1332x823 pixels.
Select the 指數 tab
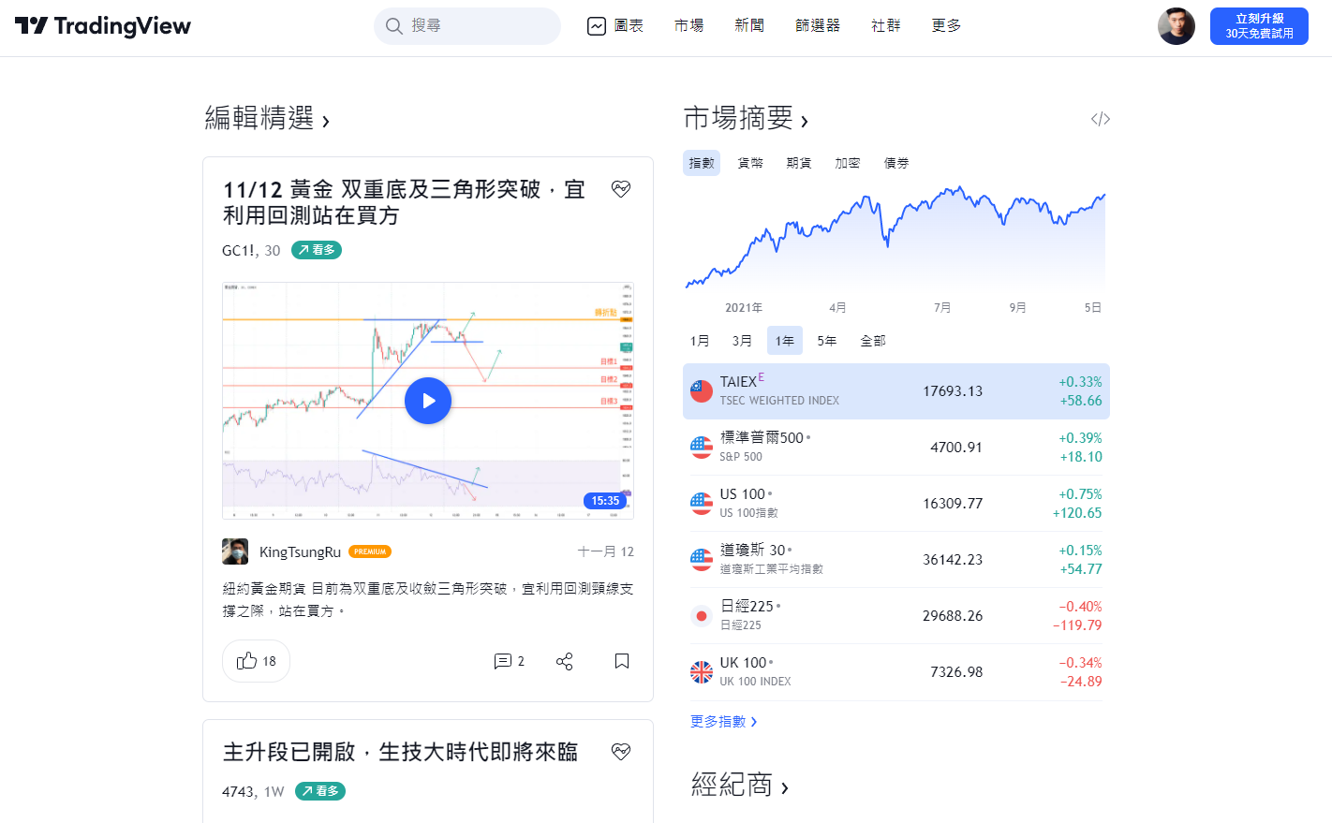pyautogui.click(x=702, y=163)
